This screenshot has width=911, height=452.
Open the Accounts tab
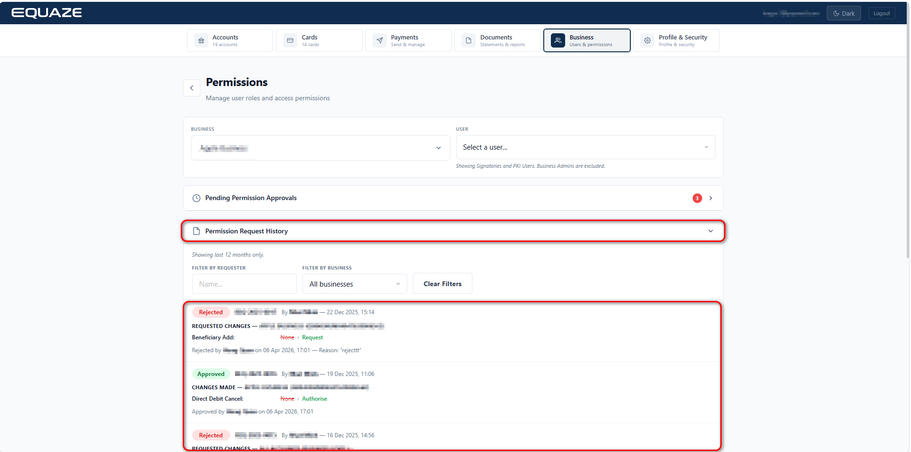point(230,40)
